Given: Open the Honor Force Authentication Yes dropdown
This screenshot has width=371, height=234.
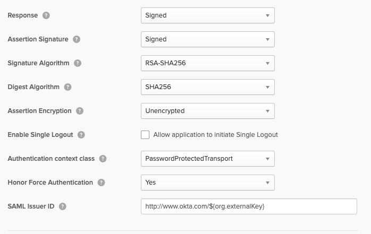Looking at the screenshot, I should [x=208, y=183].
